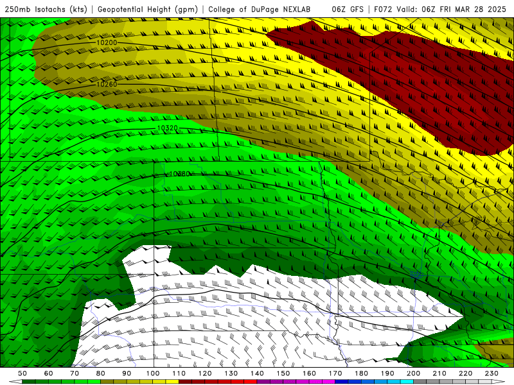Click the 210 value on the color scale
This screenshot has width=514, height=385.
(x=439, y=373)
